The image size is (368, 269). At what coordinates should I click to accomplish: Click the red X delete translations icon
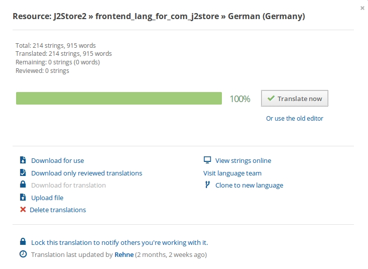click(x=23, y=209)
